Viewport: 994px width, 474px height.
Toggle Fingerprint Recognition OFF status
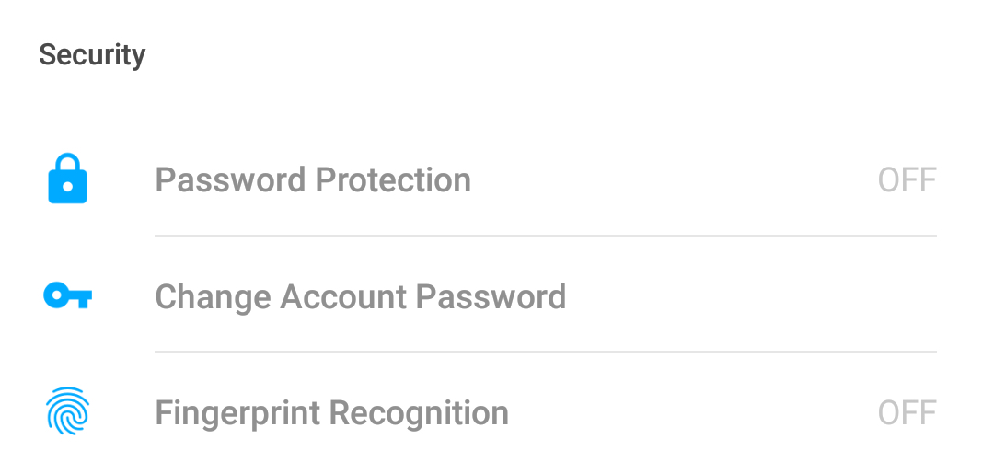(x=907, y=413)
